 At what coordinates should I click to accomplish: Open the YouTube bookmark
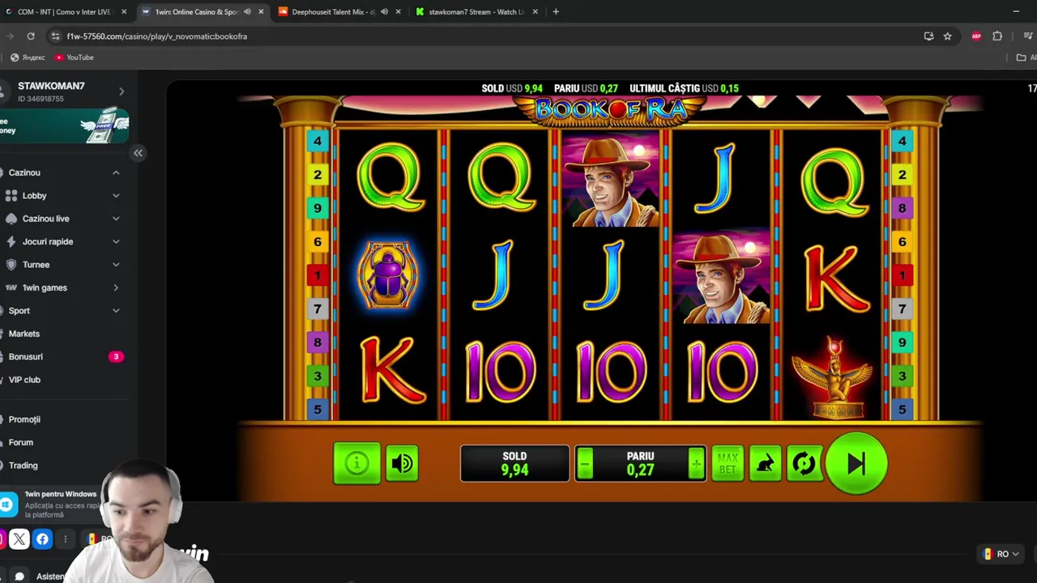(x=75, y=57)
